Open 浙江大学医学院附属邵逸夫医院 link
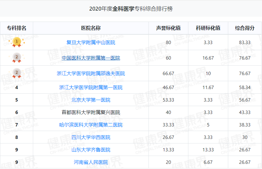The height and width of the screenshot is (169, 262). coord(91,74)
